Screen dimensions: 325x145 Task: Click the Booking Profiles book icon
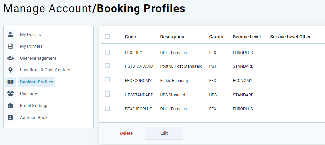point(10,82)
